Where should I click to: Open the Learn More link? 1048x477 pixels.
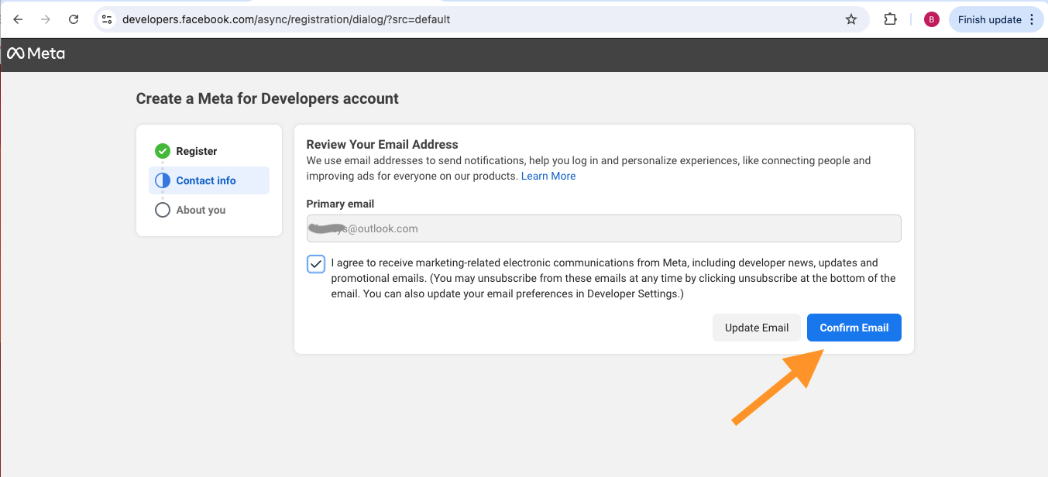(548, 176)
